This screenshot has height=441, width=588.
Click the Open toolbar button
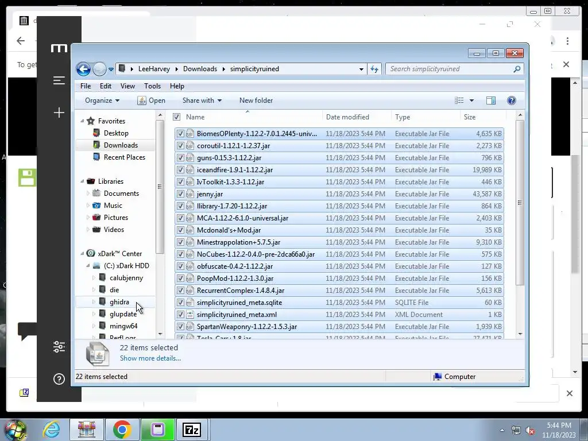[x=152, y=100]
